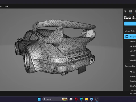Launch Opera browser from taskbar
136x102 pixels.
point(76,99)
